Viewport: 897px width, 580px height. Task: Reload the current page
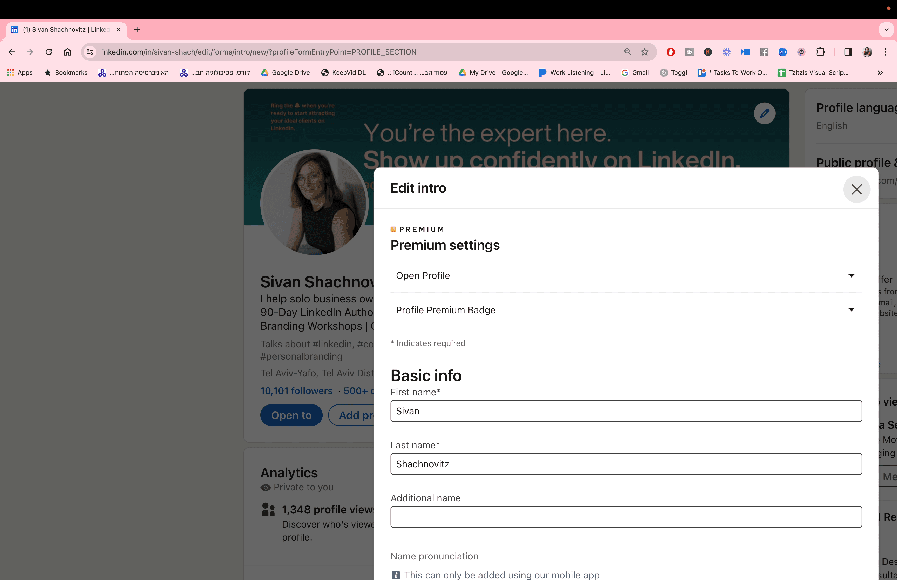click(x=49, y=52)
